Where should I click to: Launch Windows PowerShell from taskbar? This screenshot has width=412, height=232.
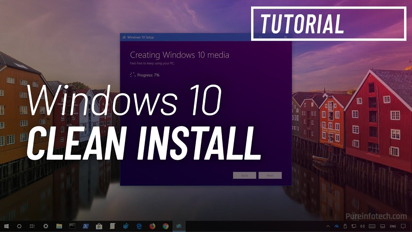(x=86, y=226)
